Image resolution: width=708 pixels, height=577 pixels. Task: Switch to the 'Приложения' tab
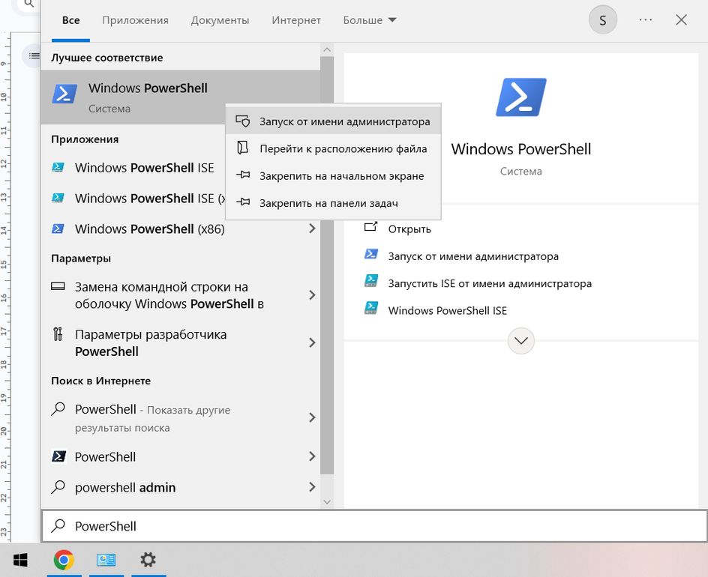pos(135,20)
